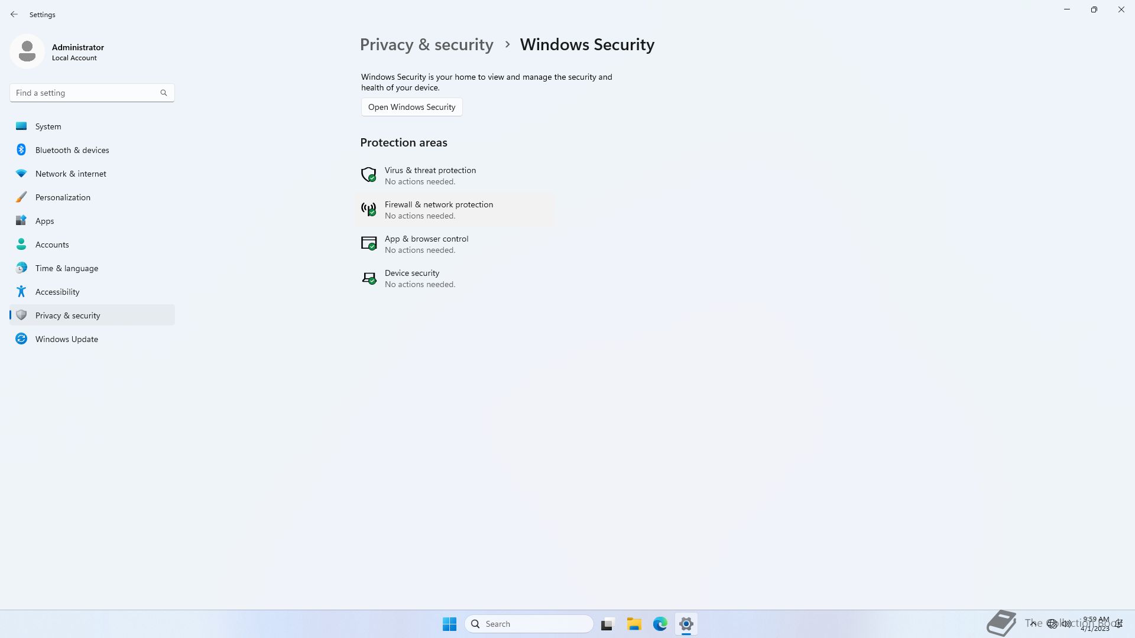1135x638 pixels.
Task: Open the Device security laptop icon
Action: pyautogui.click(x=368, y=278)
